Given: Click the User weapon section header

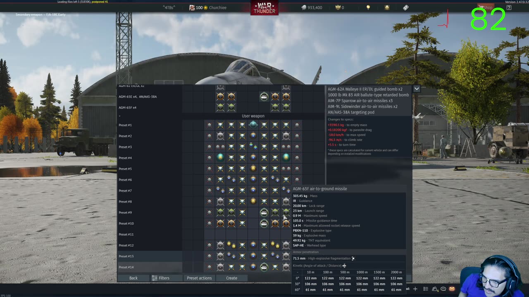Looking at the screenshot, I should (253, 116).
